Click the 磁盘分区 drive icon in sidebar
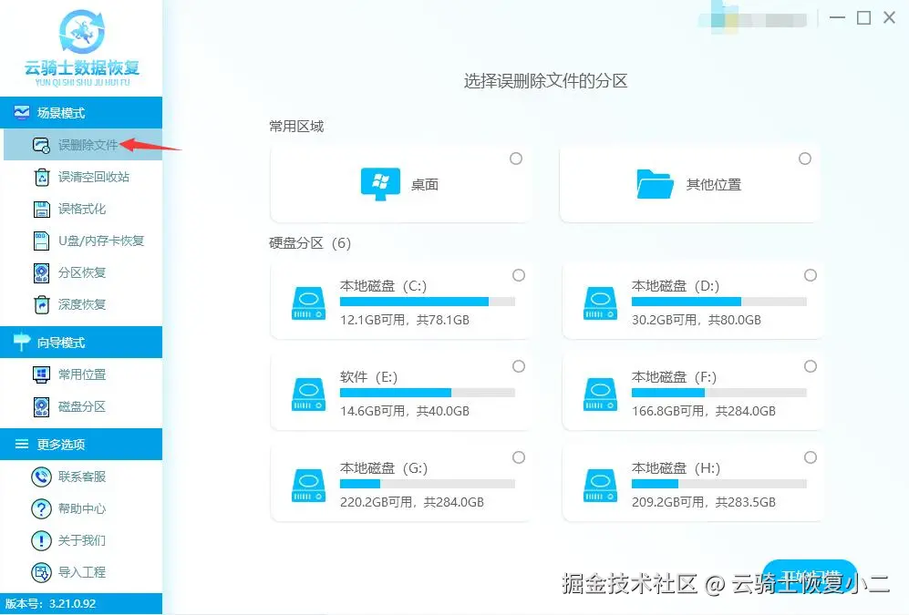 pyautogui.click(x=42, y=407)
